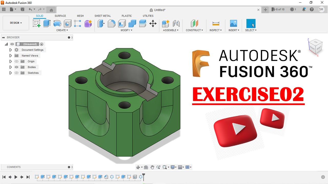Select the Zoom tool in navigation bar
This screenshot has width=328, height=184.
(x=158, y=167)
